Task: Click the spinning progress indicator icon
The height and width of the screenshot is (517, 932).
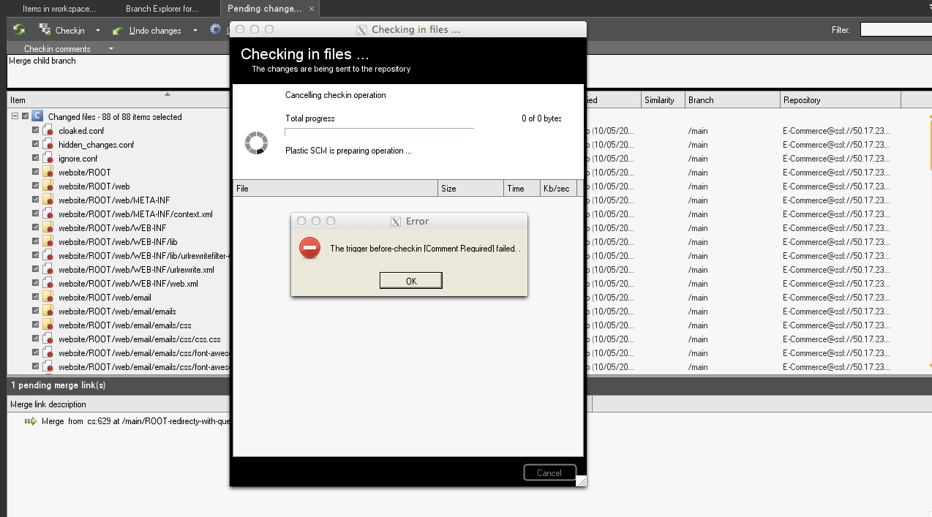Action: 256,143
